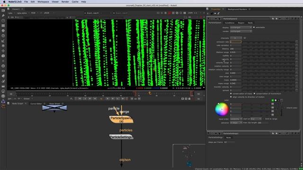303x170 pixels.
Task: Click the hue color wheel
Action: click(x=222, y=109)
